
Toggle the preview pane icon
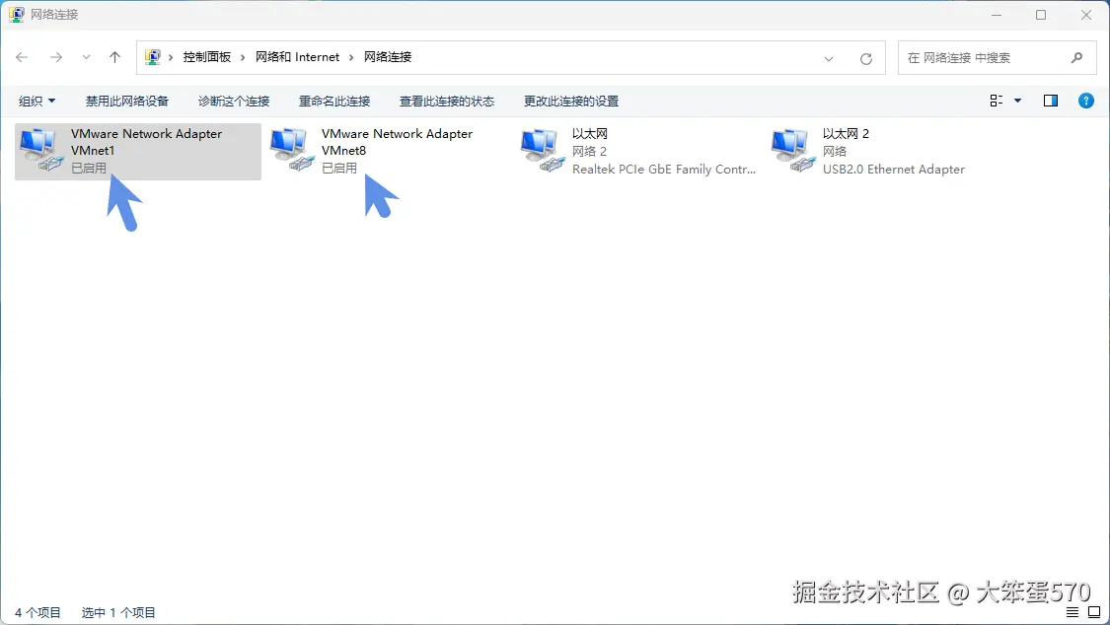click(x=1050, y=100)
